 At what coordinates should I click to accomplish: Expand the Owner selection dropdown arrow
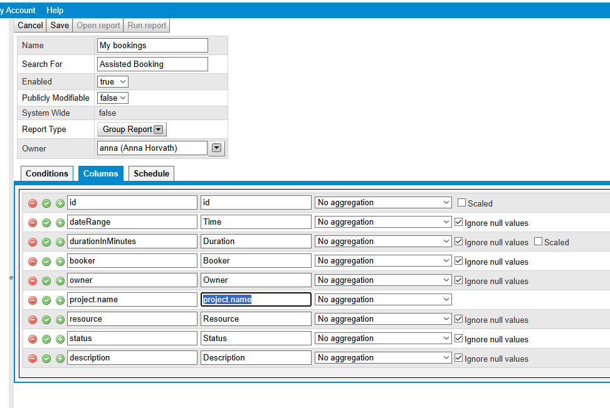click(217, 148)
